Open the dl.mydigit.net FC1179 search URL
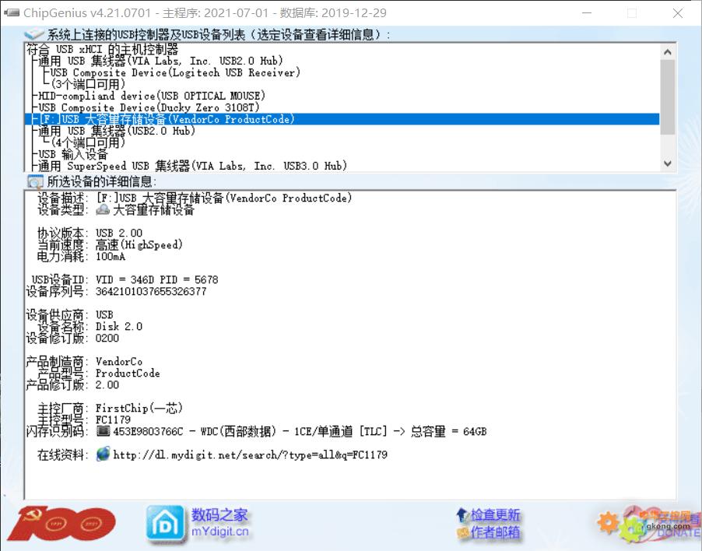The image size is (702, 551). (x=251, y=454)
